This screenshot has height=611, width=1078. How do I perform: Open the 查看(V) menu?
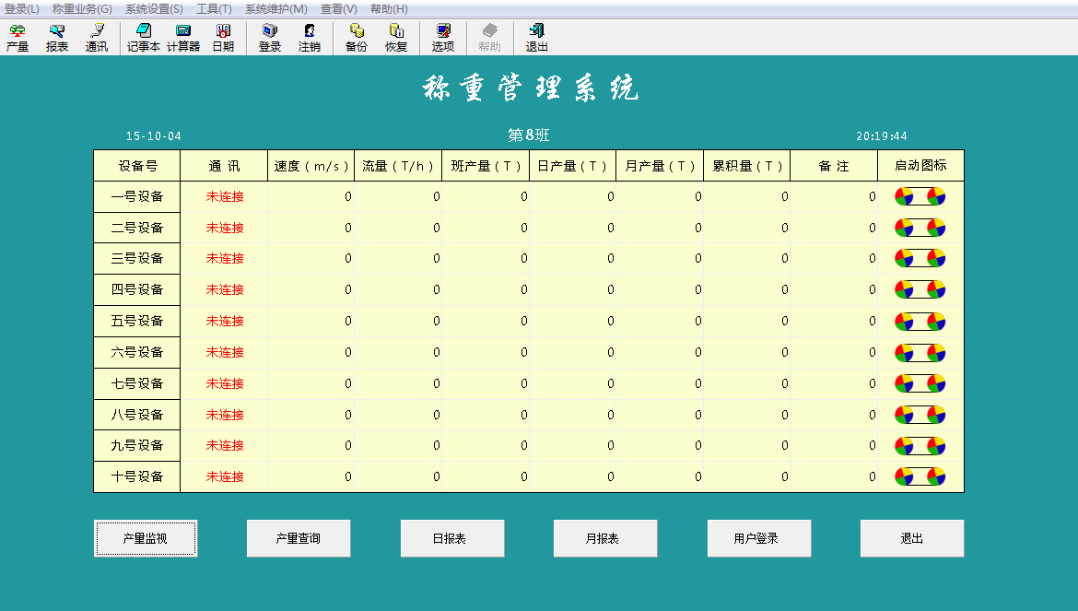pos(339,9)
